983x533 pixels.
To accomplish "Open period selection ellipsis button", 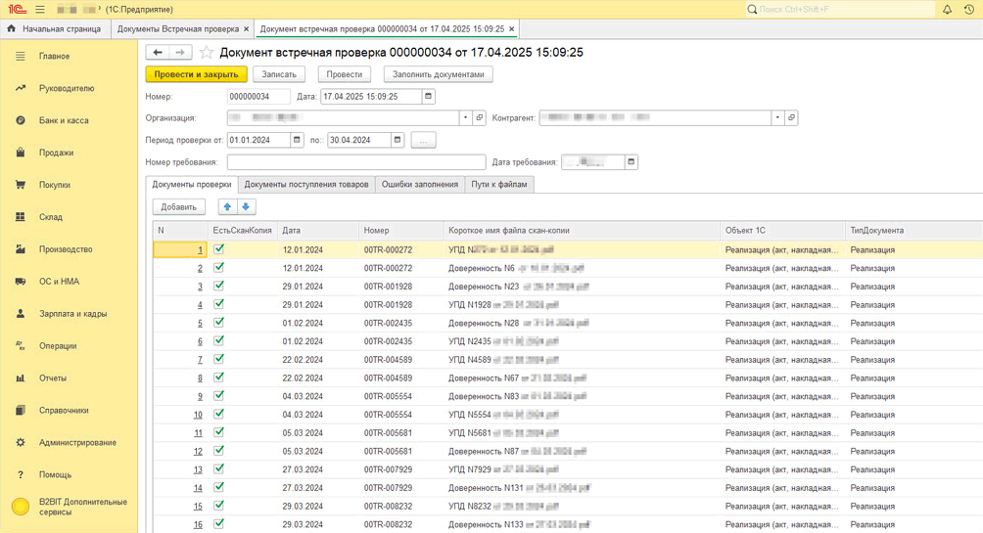I will [x=423, y=141].
